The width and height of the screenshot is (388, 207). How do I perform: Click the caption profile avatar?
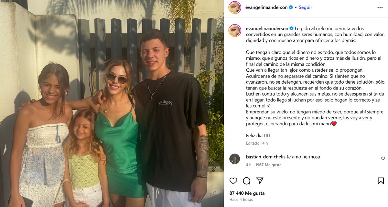pos(235,30)
